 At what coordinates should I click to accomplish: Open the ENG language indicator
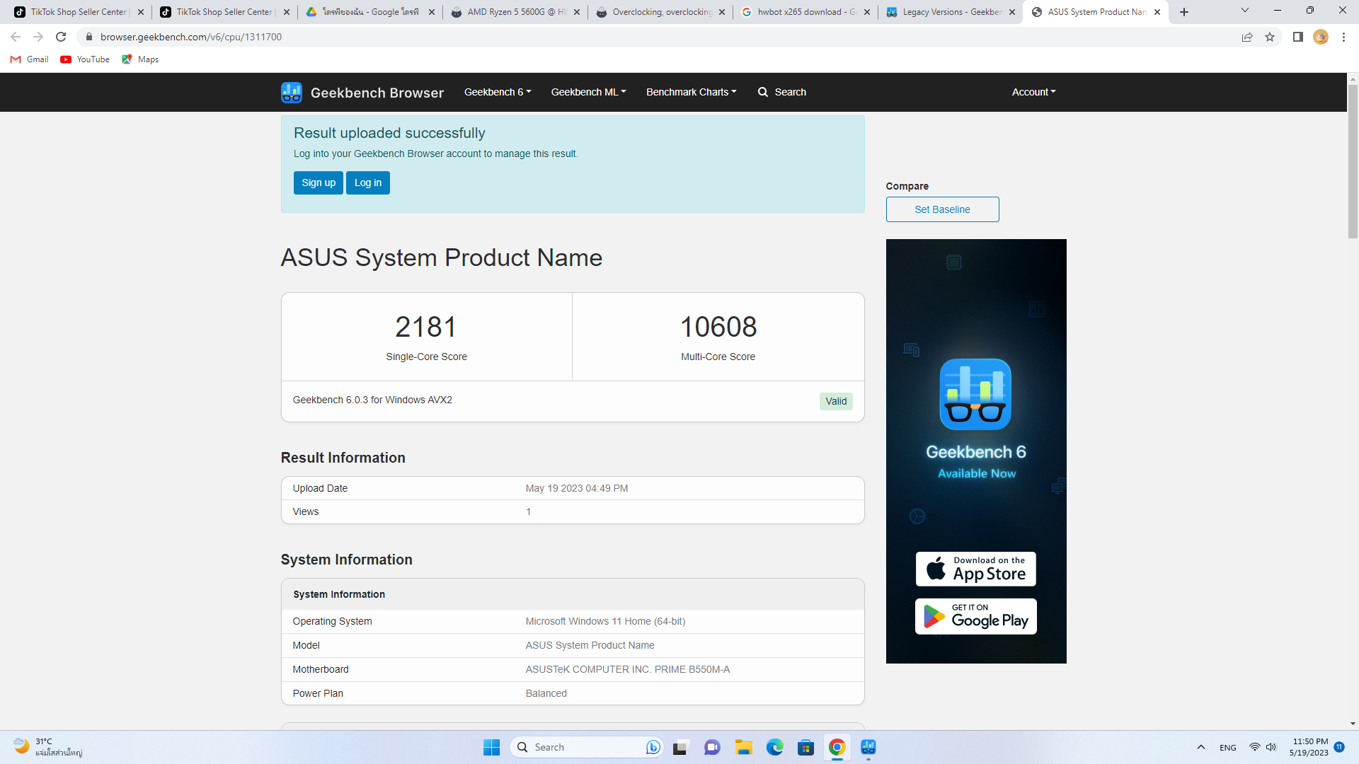[1228, 747]
